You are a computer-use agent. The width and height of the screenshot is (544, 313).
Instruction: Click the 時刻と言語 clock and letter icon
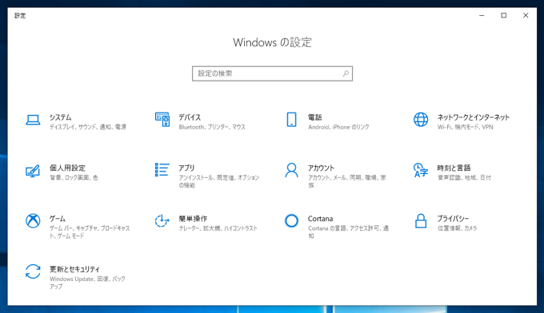421,170
